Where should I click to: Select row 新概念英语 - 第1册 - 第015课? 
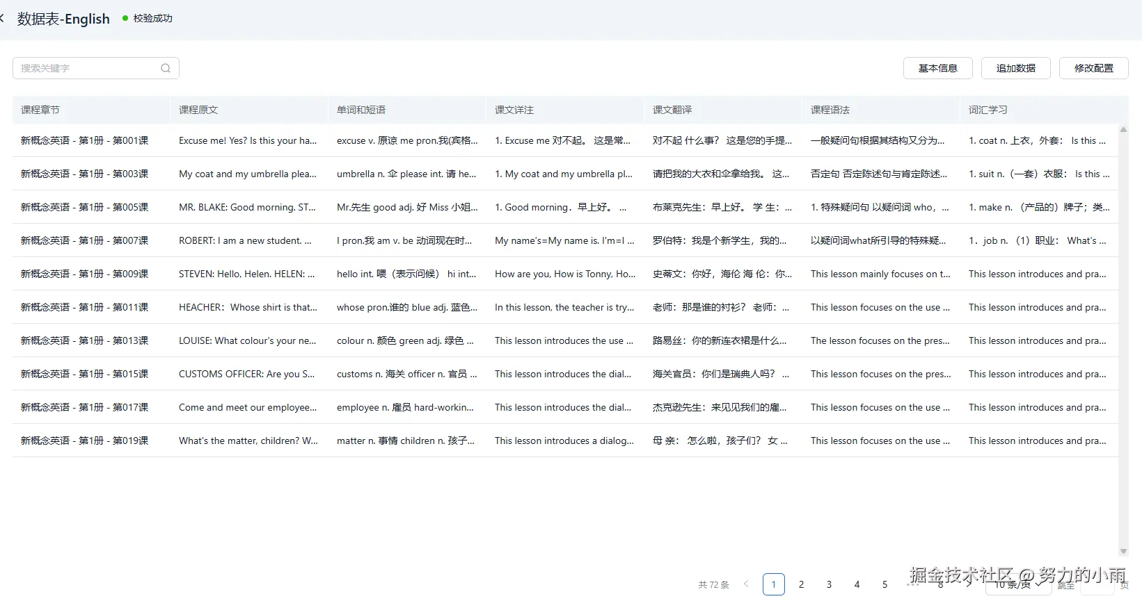tap(565, 374)
